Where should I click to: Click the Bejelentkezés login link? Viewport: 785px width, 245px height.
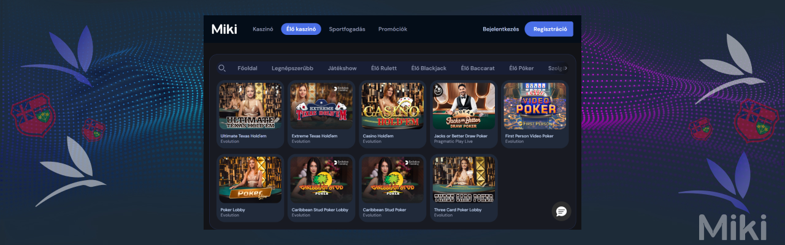pos(501,29)
